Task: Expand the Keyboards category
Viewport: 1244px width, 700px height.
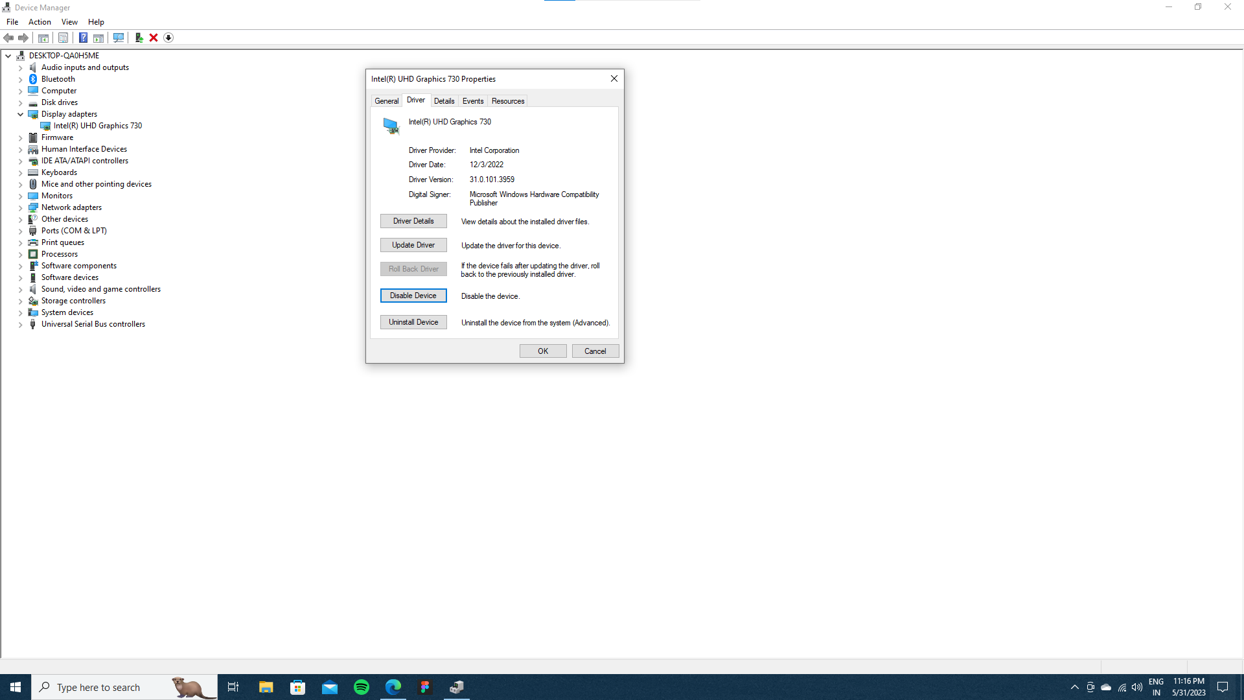Action: click(x=20, y=172)
